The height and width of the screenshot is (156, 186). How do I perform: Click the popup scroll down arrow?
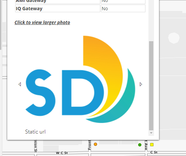[x=151, y=133]
